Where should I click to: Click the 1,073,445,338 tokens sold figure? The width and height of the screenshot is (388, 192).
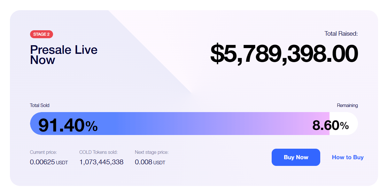point(101,162)
